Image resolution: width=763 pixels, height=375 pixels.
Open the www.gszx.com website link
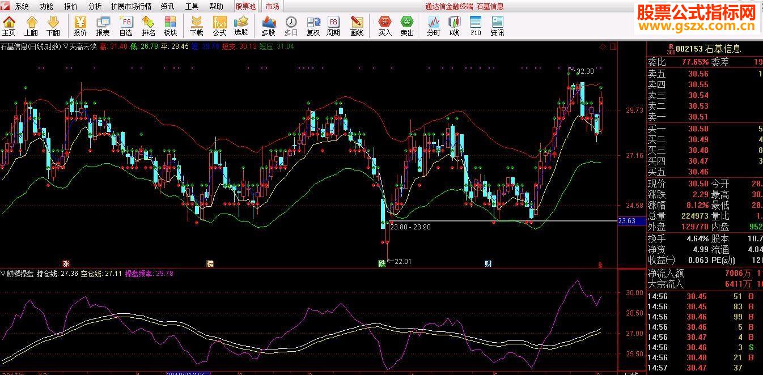(x=698, y=28)
